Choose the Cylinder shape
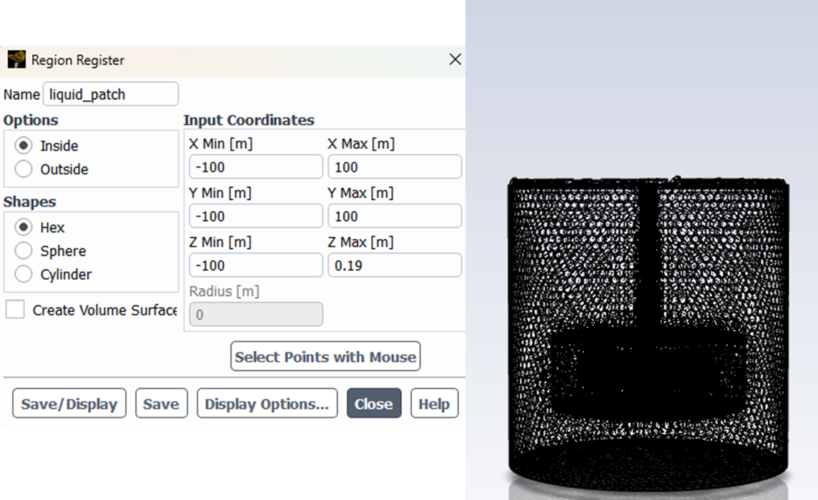The image size is (818, 500). click(x=24, y=274)
